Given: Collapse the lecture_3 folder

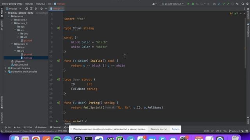Looking at the screenshot, I should point(12,44).
